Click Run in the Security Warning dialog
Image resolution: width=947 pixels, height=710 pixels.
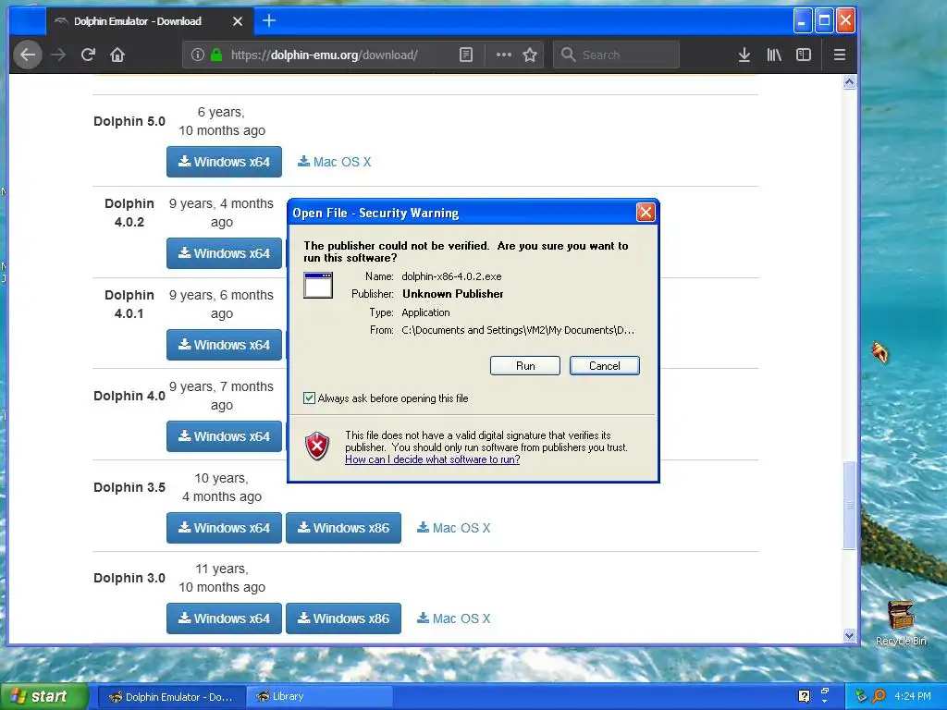click(525, 366)
